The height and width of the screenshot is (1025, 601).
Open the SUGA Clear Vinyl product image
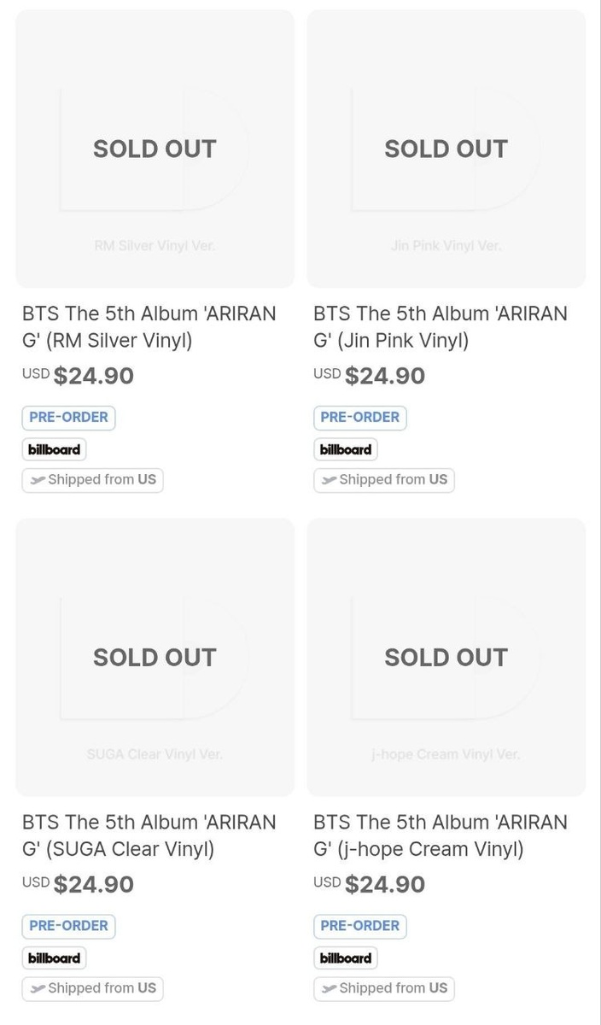tap(155, 657)
